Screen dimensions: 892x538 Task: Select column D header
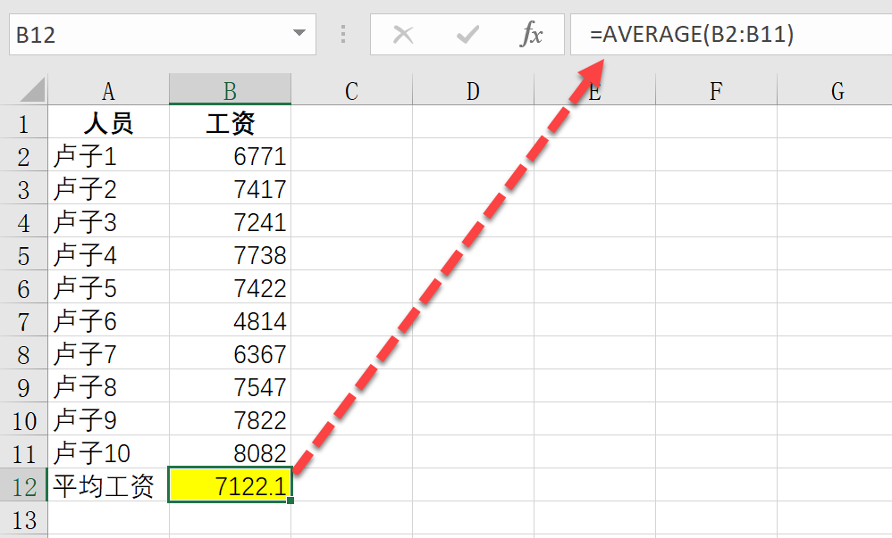coord(473,90)
